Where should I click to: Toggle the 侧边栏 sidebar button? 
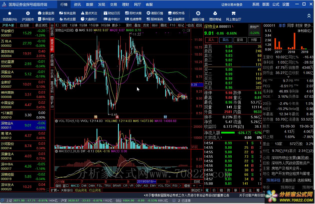point(197,190)
